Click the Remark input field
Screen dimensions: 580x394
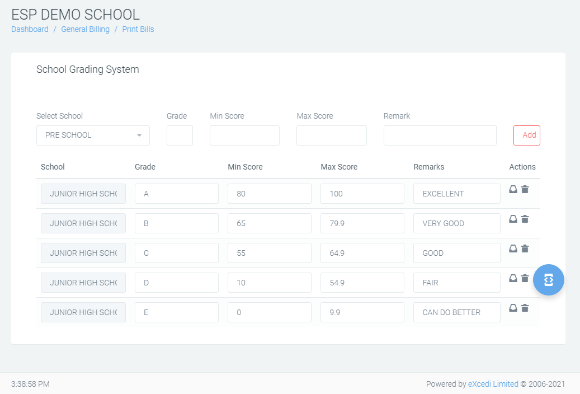(440, 135)
